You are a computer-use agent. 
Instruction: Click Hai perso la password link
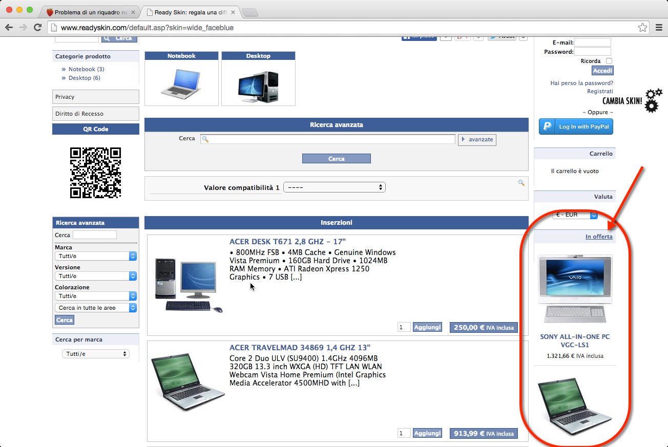(581, 83)
